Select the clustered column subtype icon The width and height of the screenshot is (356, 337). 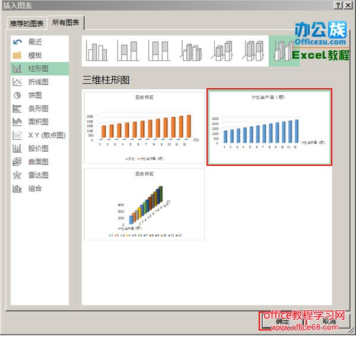pyautogui.click(x=97, y=51)
